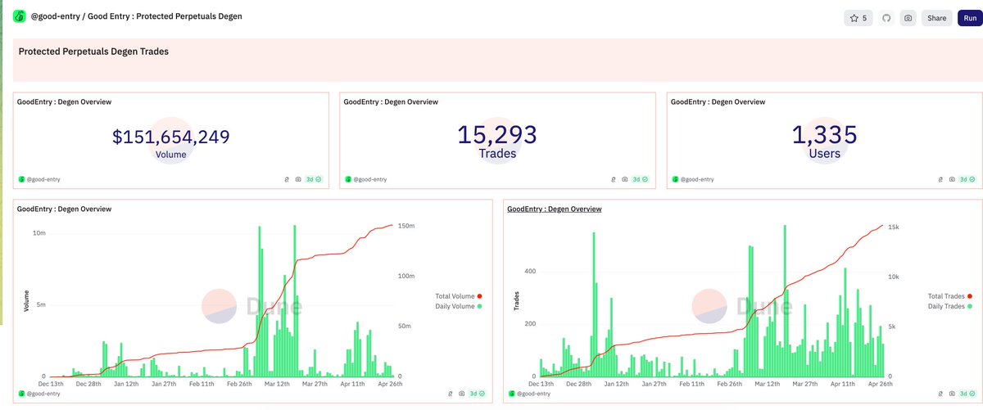
Task: Click the link icon on Users counter card
Action: point(940,179)
